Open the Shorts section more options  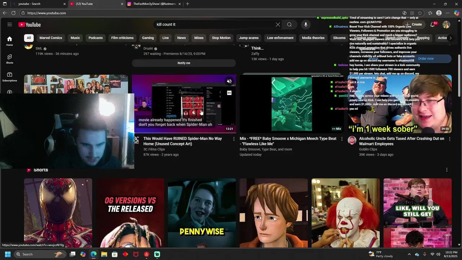[447, 170]
